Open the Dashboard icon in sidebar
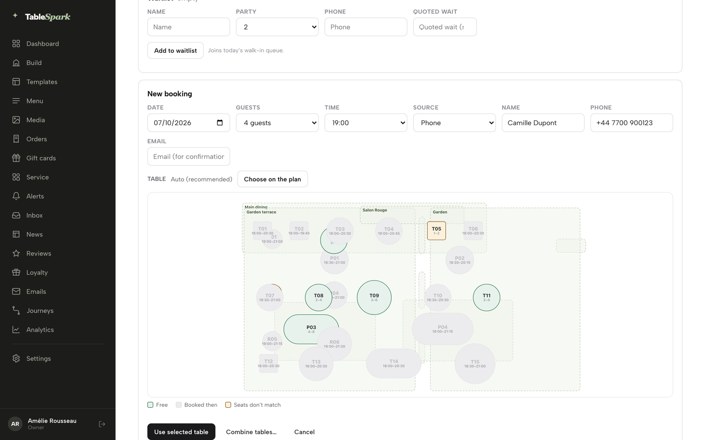The image size is (705, 440). 16,44
